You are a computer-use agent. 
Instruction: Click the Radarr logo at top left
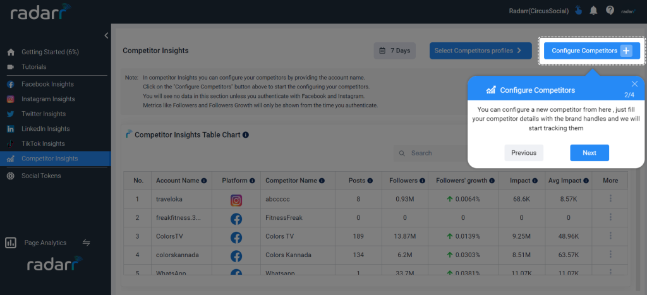(x=40, y=12)
